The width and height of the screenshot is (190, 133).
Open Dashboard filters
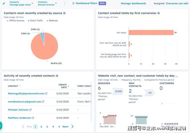pyautogui.click(x=86, y=3)
